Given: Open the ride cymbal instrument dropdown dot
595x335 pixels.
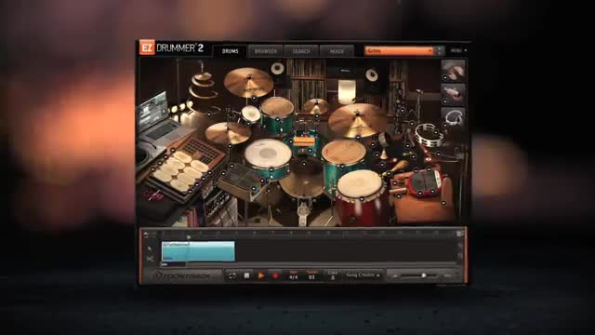Looking at the screenshot, I should point(358,138).
